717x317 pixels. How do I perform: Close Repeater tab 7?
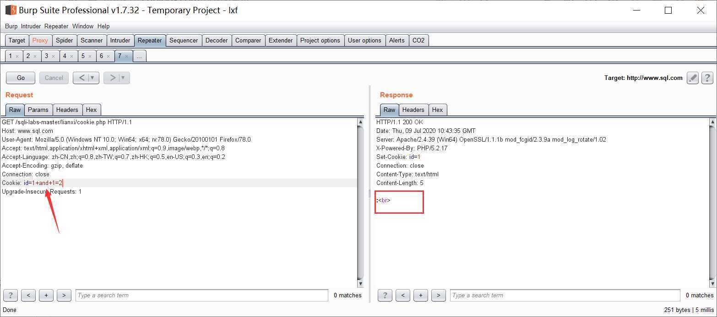click(x=126, y=57)
